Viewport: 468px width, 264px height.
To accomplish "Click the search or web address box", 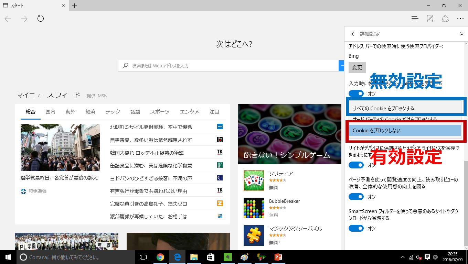I will (x=228, y=65).
